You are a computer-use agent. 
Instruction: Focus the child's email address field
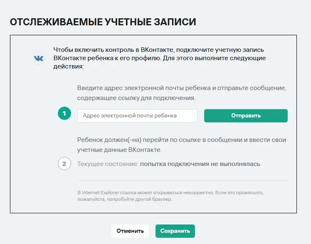[137, 116]
